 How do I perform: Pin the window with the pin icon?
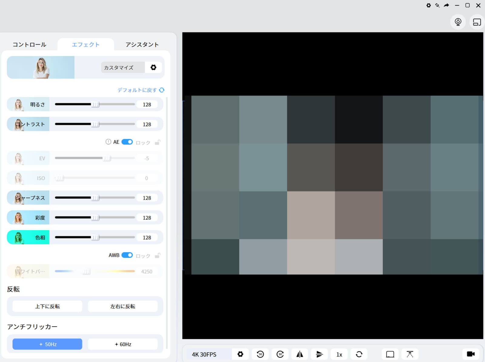(x=437, y=5)
